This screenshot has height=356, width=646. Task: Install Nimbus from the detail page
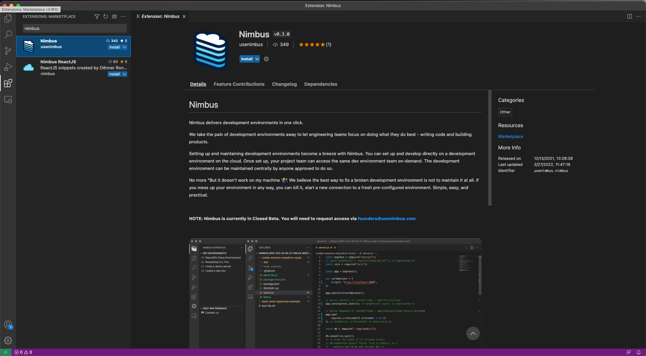pyautogui.click(x=247, y=59)
